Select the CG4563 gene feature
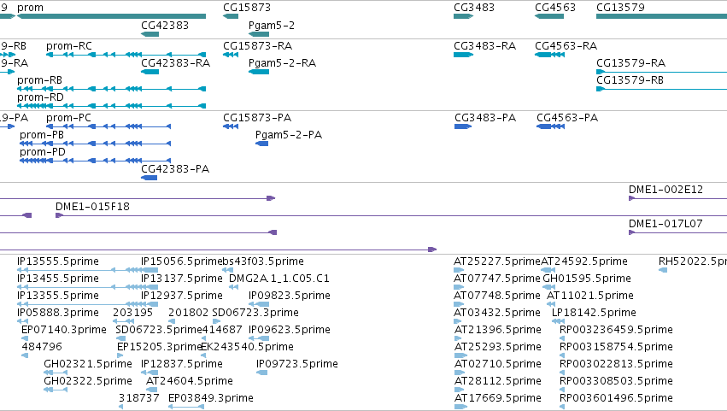Screen dimensions: 727x411 click(x=549, y=16)
